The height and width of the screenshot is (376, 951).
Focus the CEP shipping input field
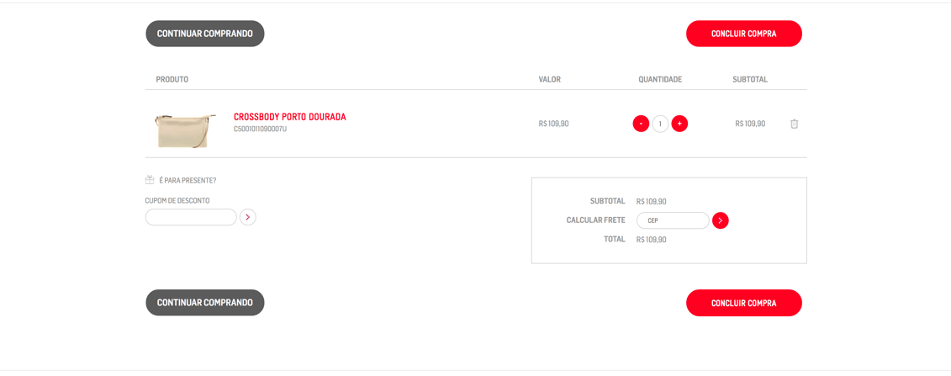click(673, 220)
